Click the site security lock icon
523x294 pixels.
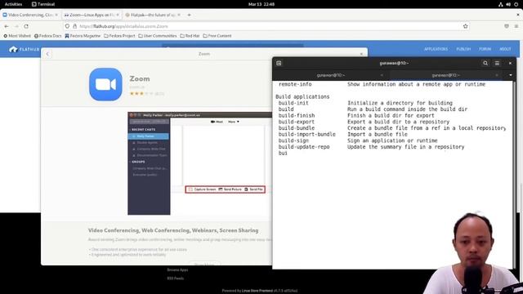tap(74, 26)
